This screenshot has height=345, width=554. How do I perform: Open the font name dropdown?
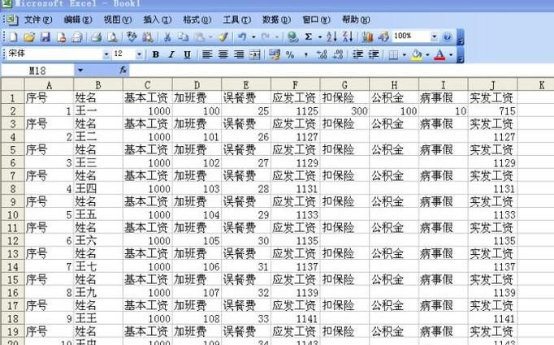click(106, 54)
